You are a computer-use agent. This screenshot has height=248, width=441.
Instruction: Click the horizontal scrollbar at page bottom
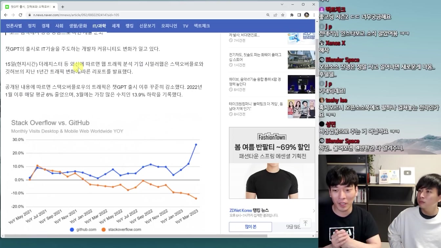click(136, 236)
